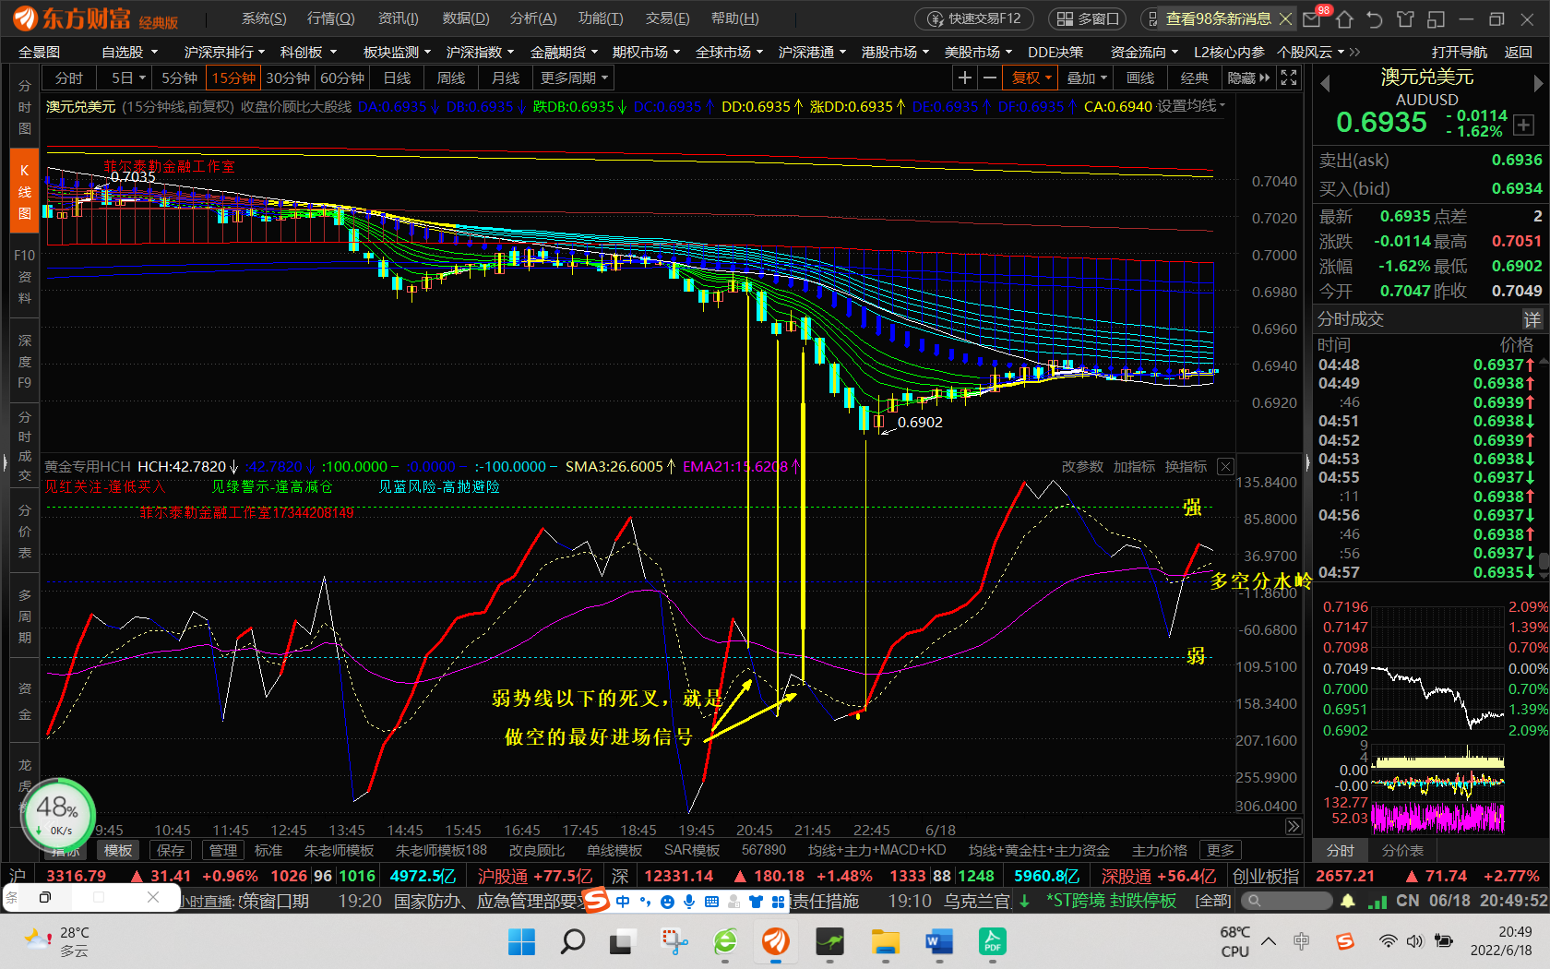The image size is (1550, 969).
Task: Switch to 月线 monthly period
Action: pos(506,78)
